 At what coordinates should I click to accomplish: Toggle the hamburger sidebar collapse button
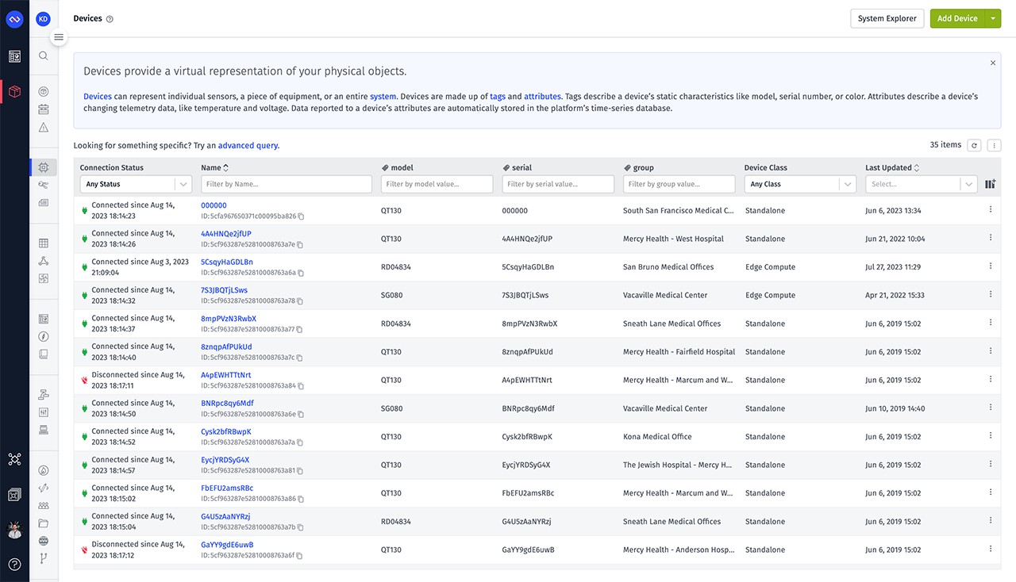59,37
